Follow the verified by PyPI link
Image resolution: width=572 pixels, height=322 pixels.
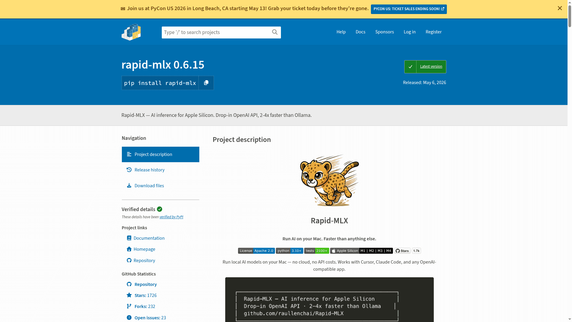(171, 217)
